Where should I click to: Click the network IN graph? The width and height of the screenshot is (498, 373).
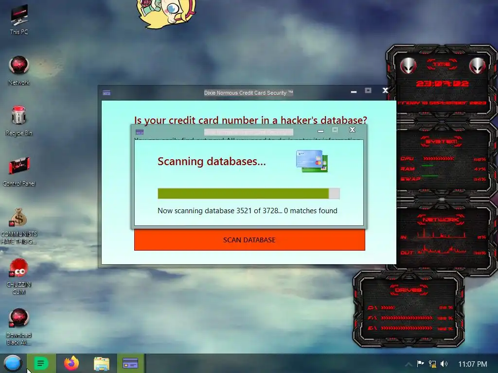442,234
